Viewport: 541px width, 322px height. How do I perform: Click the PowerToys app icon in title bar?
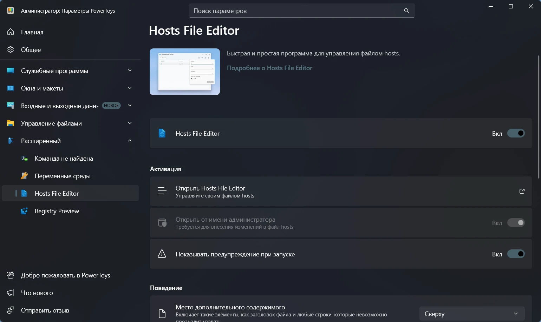[x=11, y=11]
